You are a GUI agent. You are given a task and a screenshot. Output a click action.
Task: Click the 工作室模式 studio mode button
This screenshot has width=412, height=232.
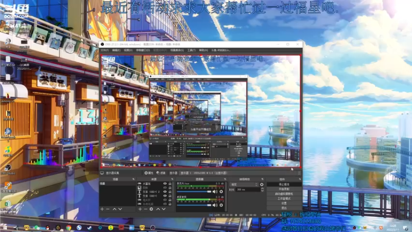click(x=284, y=198)
